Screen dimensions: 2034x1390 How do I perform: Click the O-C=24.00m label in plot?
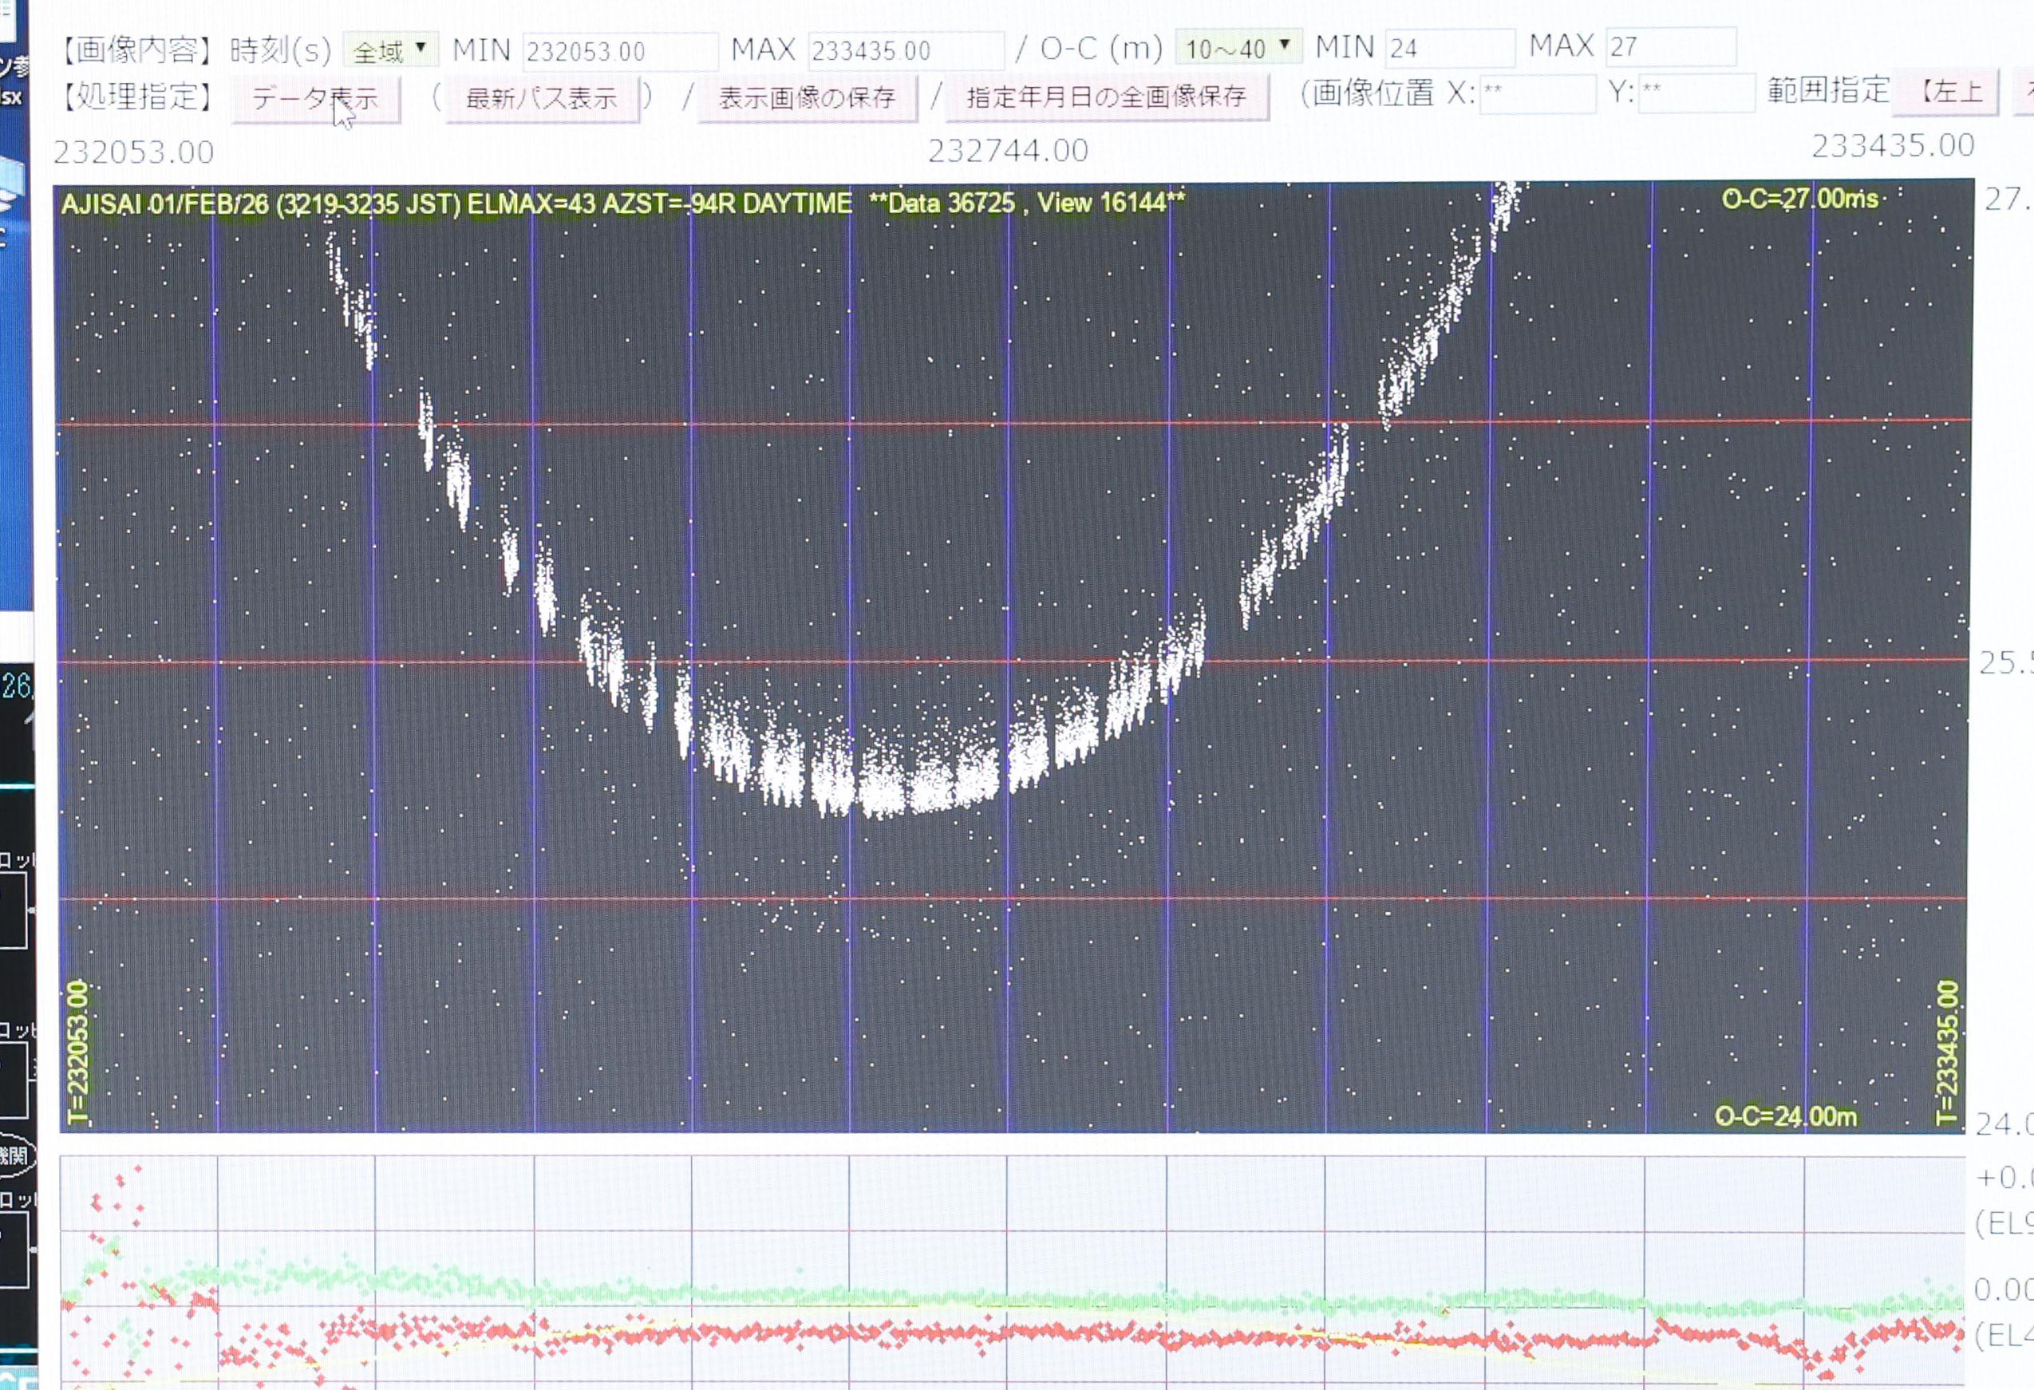tap(1786, 1116)
